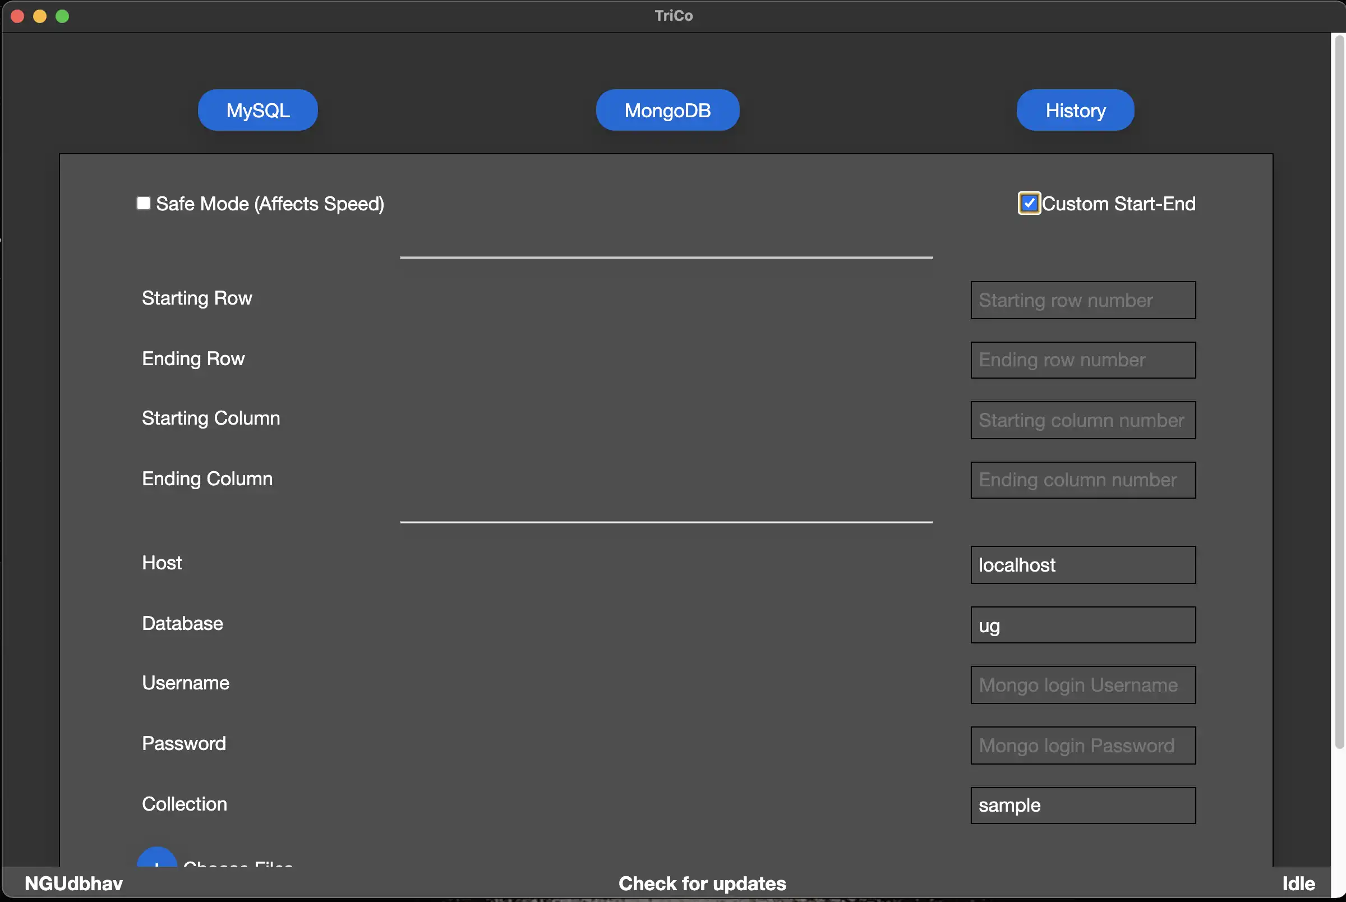Enter starting row number field

(x=1082, y=299)
